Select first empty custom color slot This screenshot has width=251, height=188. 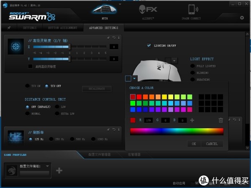(x=201, y=97)
